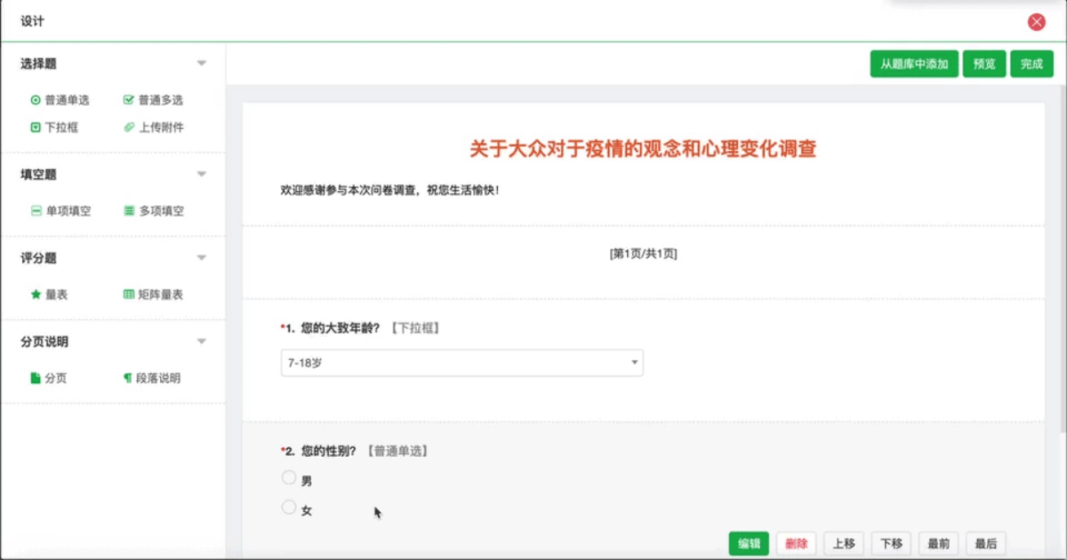
Task: Click the 填空题 section header
Action: pyautogui.click(x=39, y=174)
